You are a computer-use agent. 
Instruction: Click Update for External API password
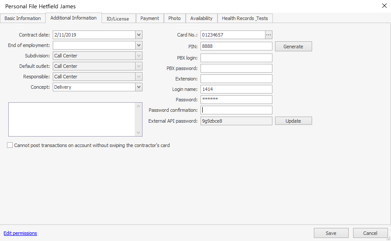point(293,121)
